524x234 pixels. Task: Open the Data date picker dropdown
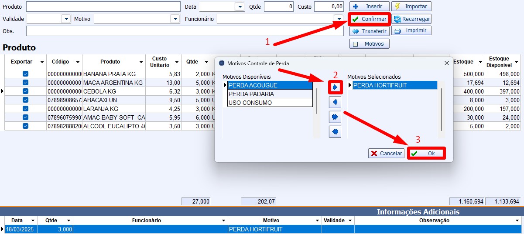[240, 7]
